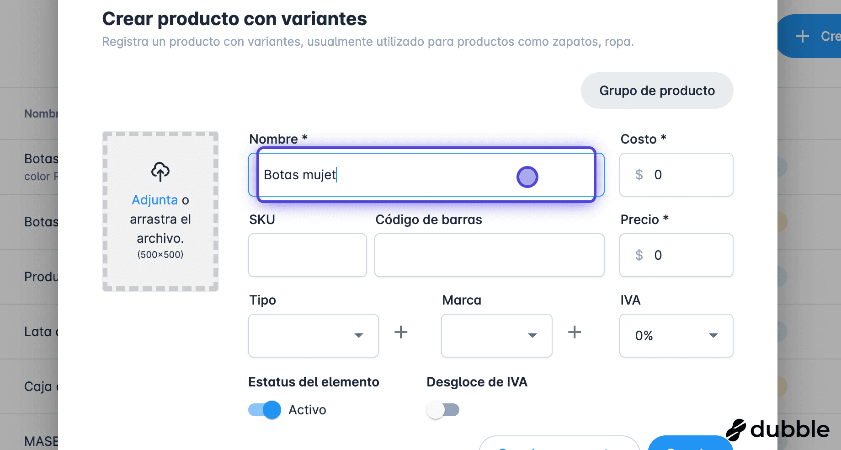Add a new Tipo with plus icon
Image resolution: width=841 pixels, height=450 pixels.
click(x=401, y=332)
